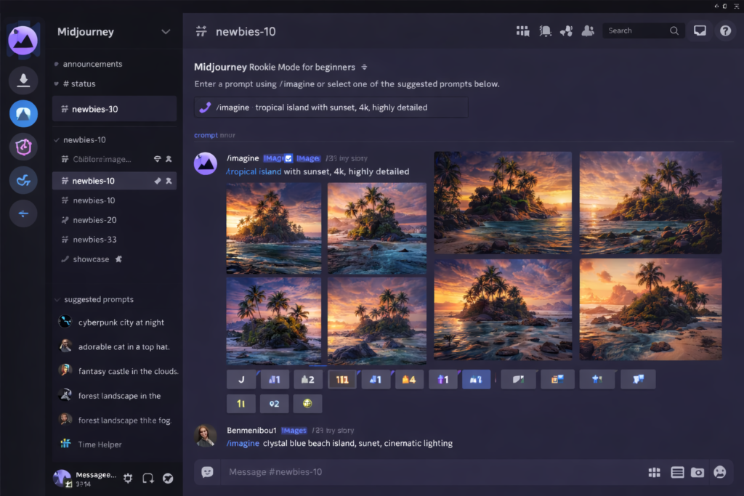Collapse the Midjourney server dropdown
This screenshot has width=744, height=496.
(166, 31)
